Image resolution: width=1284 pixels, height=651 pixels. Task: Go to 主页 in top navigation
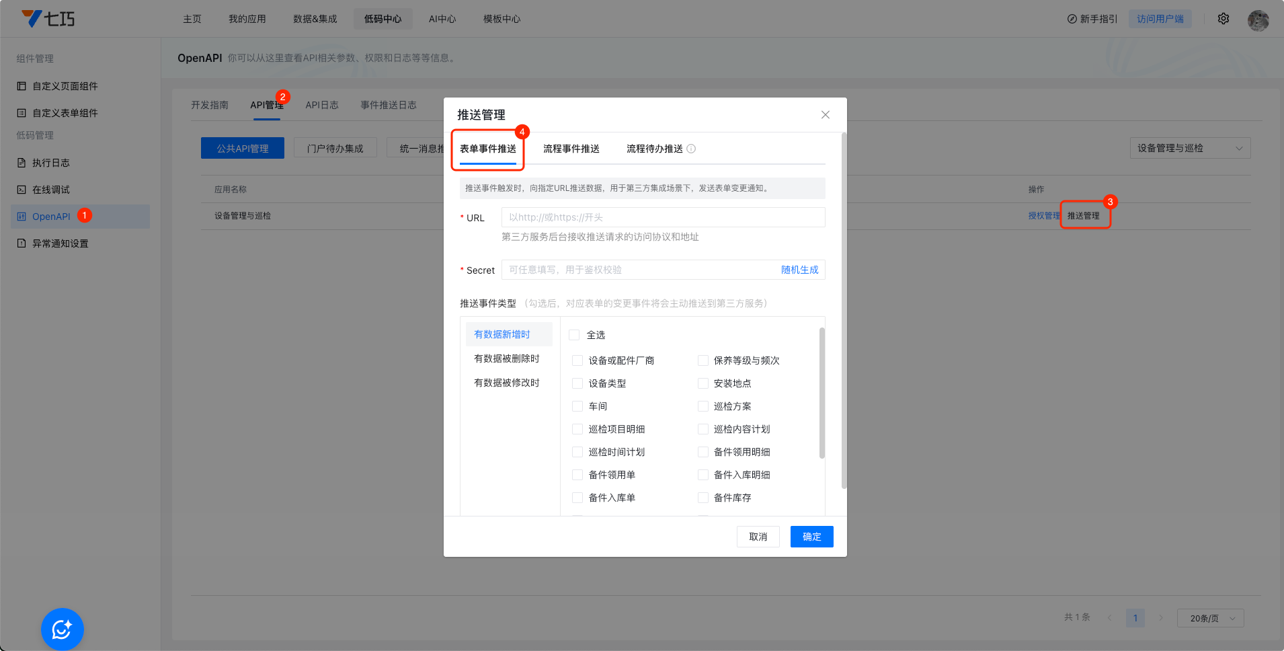click(192, 19)
